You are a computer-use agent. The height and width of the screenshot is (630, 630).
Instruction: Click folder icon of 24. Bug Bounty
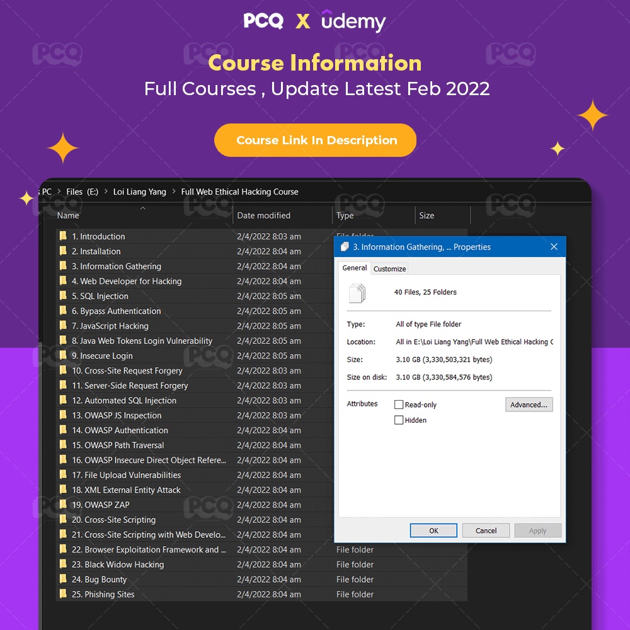pyautogui.click(x=63, y=579)
